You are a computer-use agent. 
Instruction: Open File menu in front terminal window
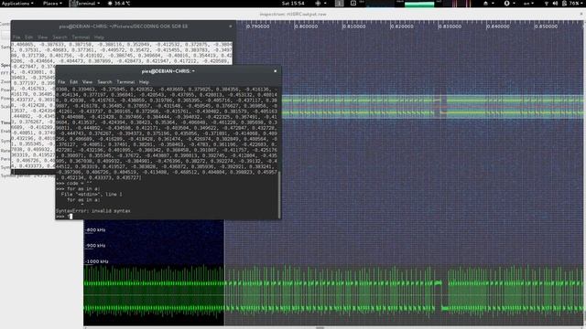coord(61,81)
